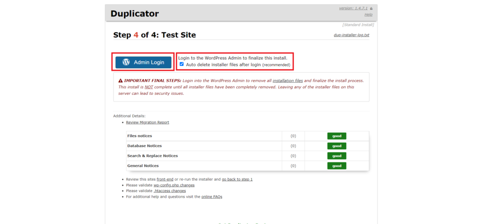Viewport: 482px width, 224px height.
Task: Visit the online FAQs link
Action: point(212,197)
